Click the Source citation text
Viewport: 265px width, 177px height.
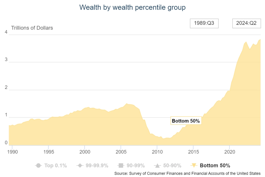187,173
